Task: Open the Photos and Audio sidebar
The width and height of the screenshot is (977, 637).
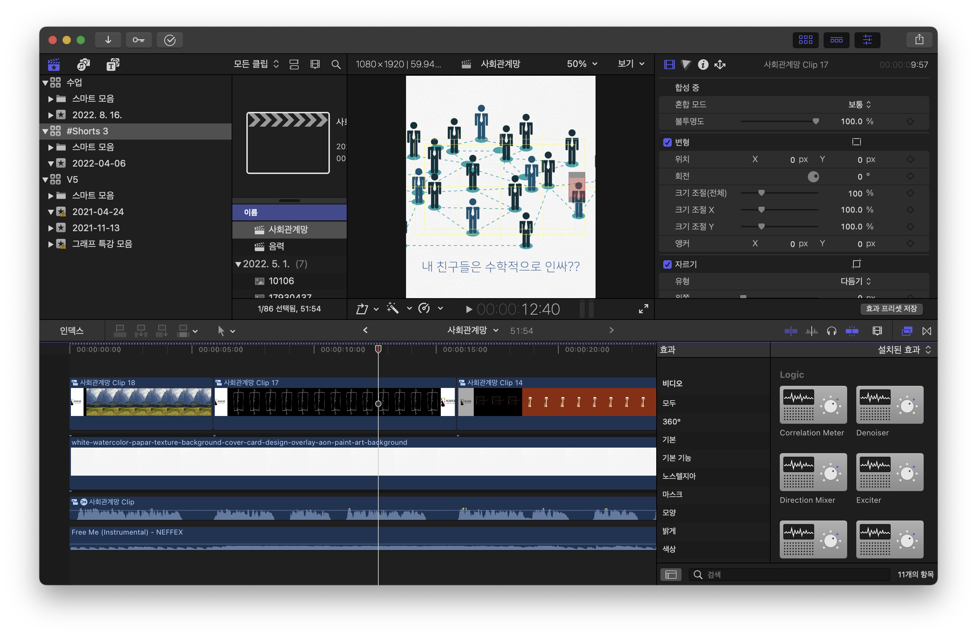Action: click(x=83, y=65)
